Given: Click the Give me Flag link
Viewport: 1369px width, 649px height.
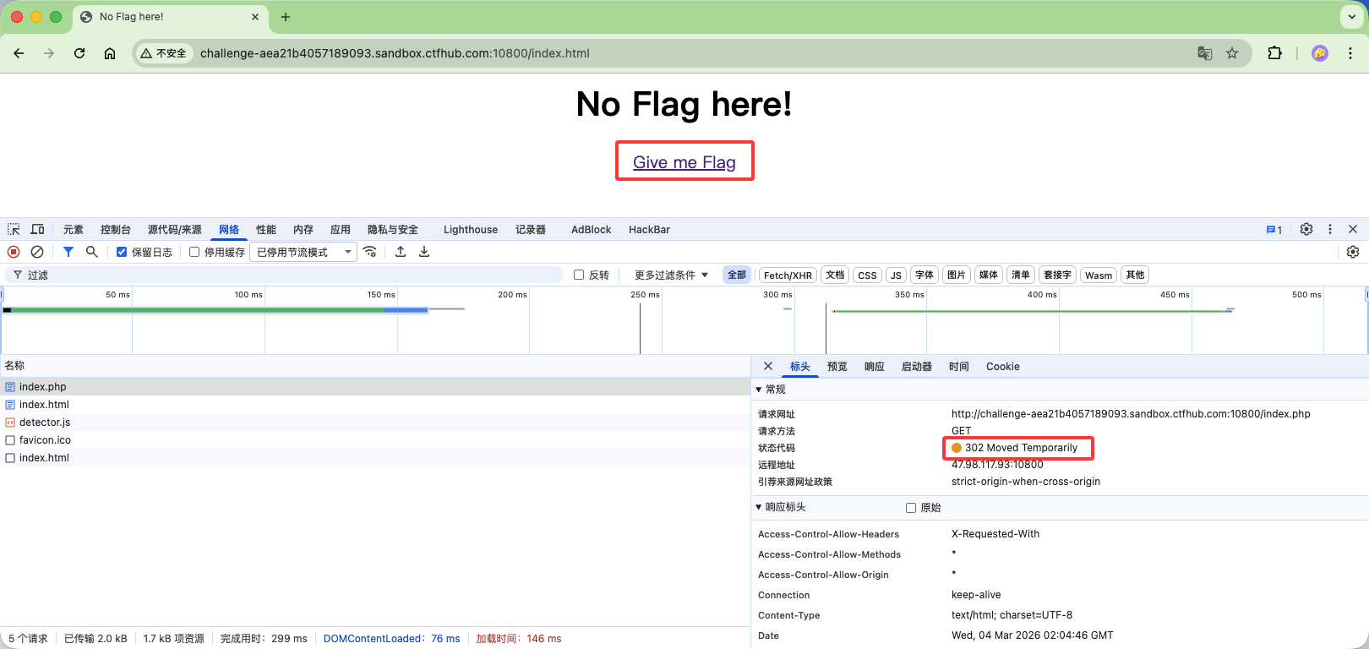Looking at the screenshot, I should pos(684,162).
